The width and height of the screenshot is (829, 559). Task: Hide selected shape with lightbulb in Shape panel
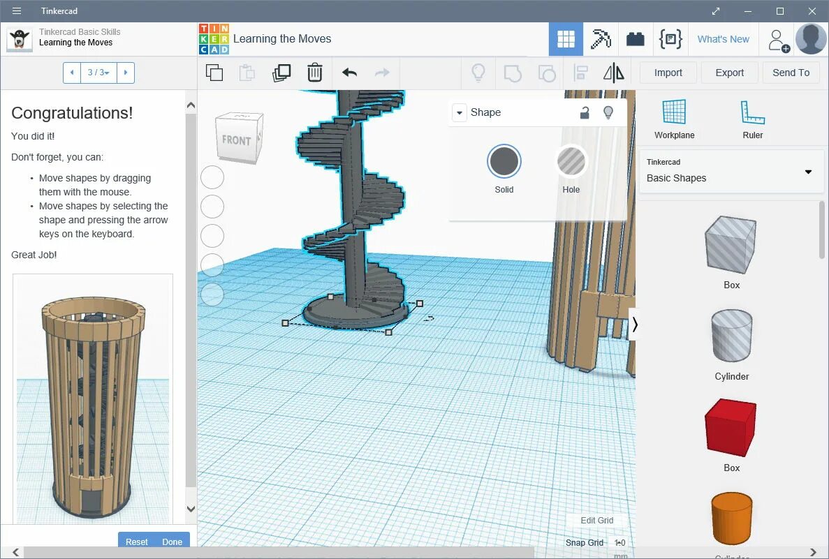[608, 112]
